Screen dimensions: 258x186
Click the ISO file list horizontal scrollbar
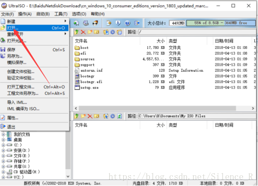coord(157,109)
